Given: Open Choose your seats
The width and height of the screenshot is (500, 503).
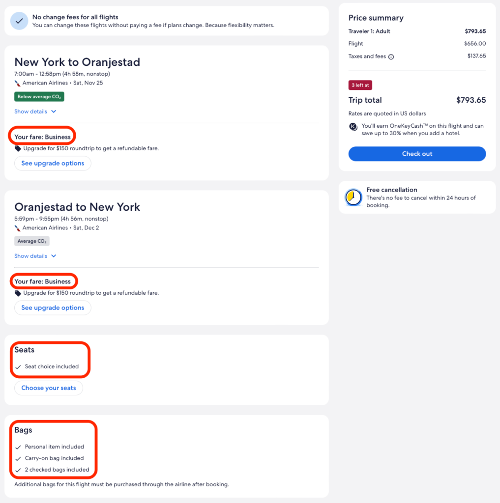Looking at the screenshot, I should pos(49,388).
